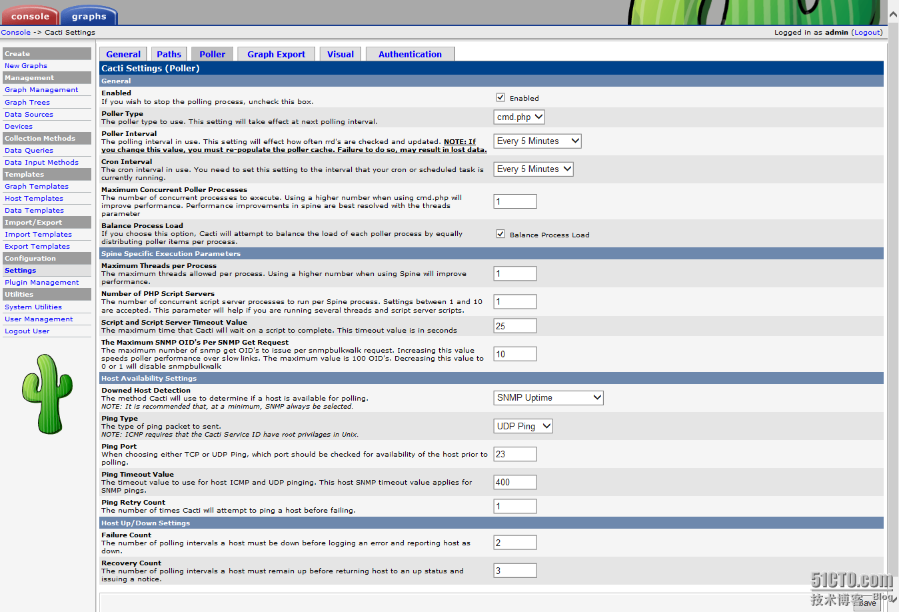Screen dimensions: 899x612
Task: Switch to the Paths settings tab
Action: (x=169, y=54)
